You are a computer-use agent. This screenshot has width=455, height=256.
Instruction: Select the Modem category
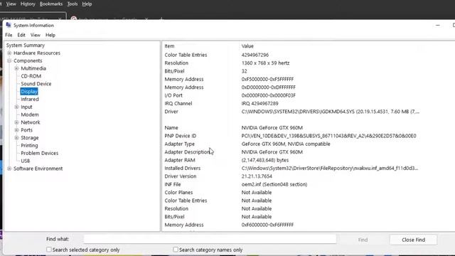pyautogui.click(x=30, y=114)
